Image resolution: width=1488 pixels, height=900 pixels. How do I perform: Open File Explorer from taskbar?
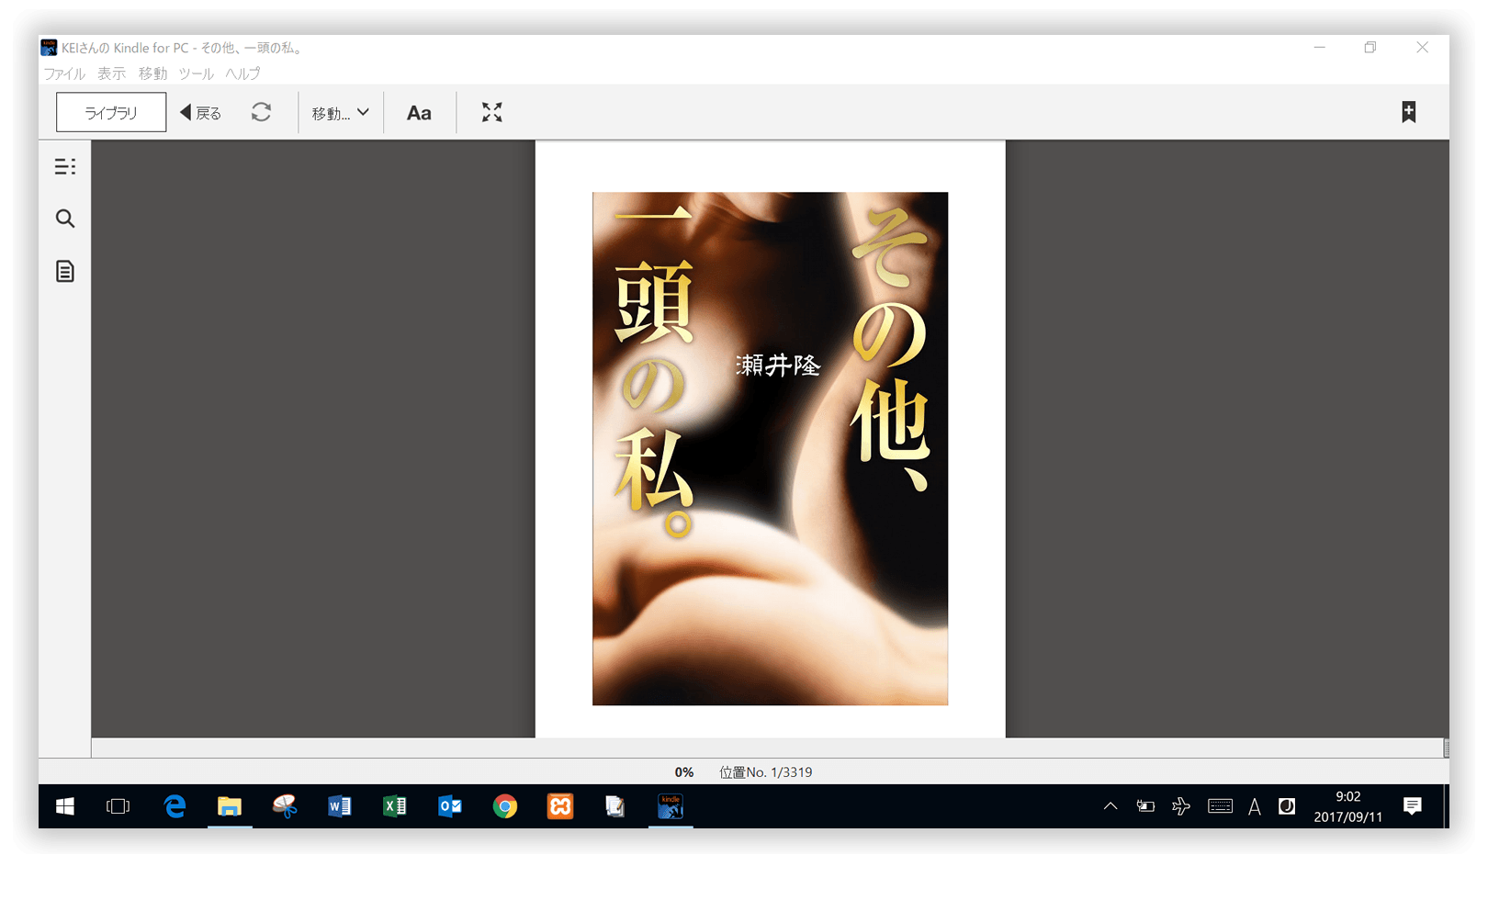[x=230, y=806]
